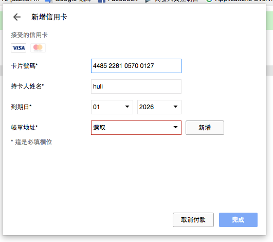The height and width of the screenshot is (242, 273).
Task: Click the VISA card logo
Action: 19,48
